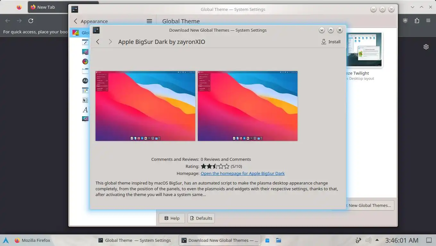
Task: Go back using the Appearance back arrow
Action: (76, 21)
